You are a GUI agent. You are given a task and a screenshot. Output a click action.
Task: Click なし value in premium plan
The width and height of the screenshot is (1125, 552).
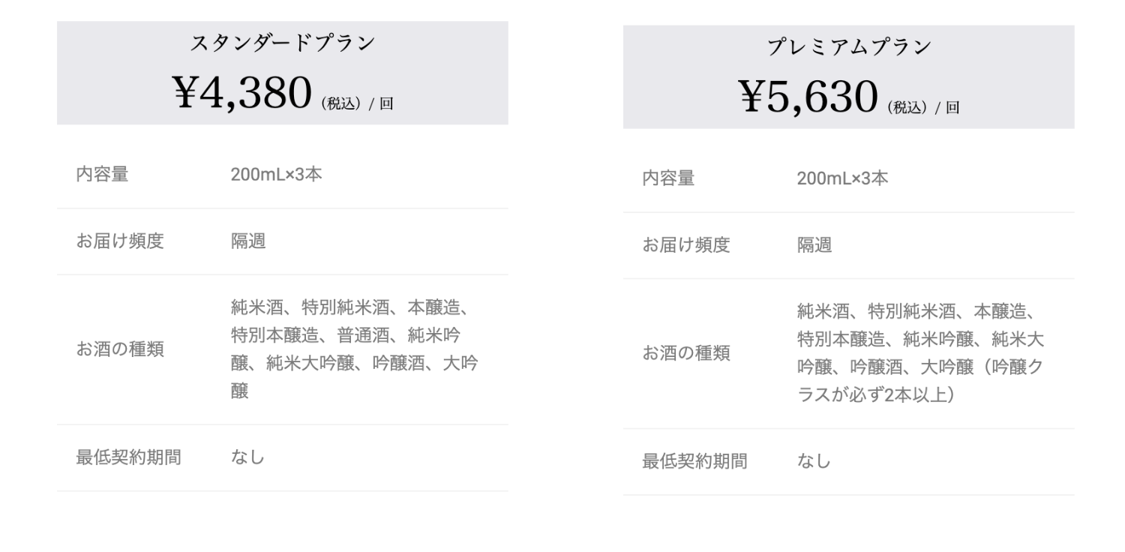pyautogui.click(x=814, y=461)
